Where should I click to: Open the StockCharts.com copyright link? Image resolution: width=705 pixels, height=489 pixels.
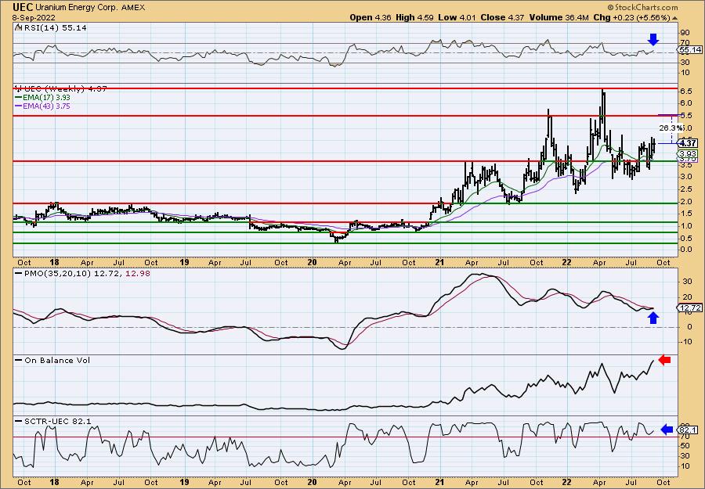(x=642, y=8)
